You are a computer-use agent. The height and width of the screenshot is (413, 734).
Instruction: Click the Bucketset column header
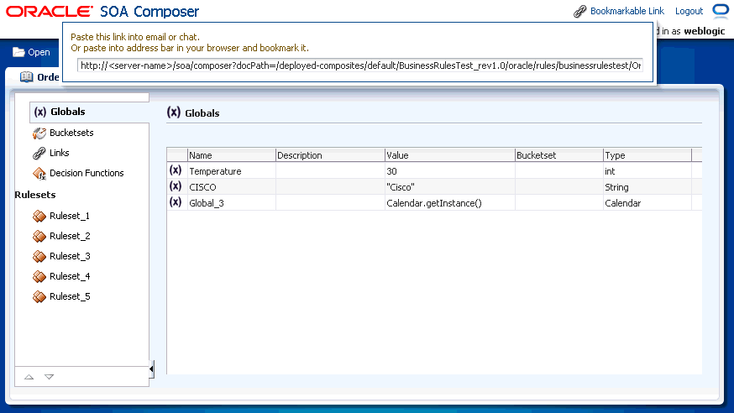pyautogui.click(x=559, y=155)
